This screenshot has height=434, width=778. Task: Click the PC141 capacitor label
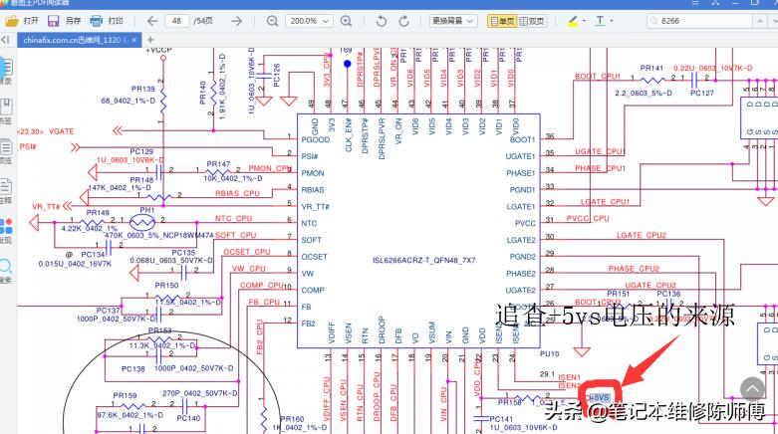[501, 419]
